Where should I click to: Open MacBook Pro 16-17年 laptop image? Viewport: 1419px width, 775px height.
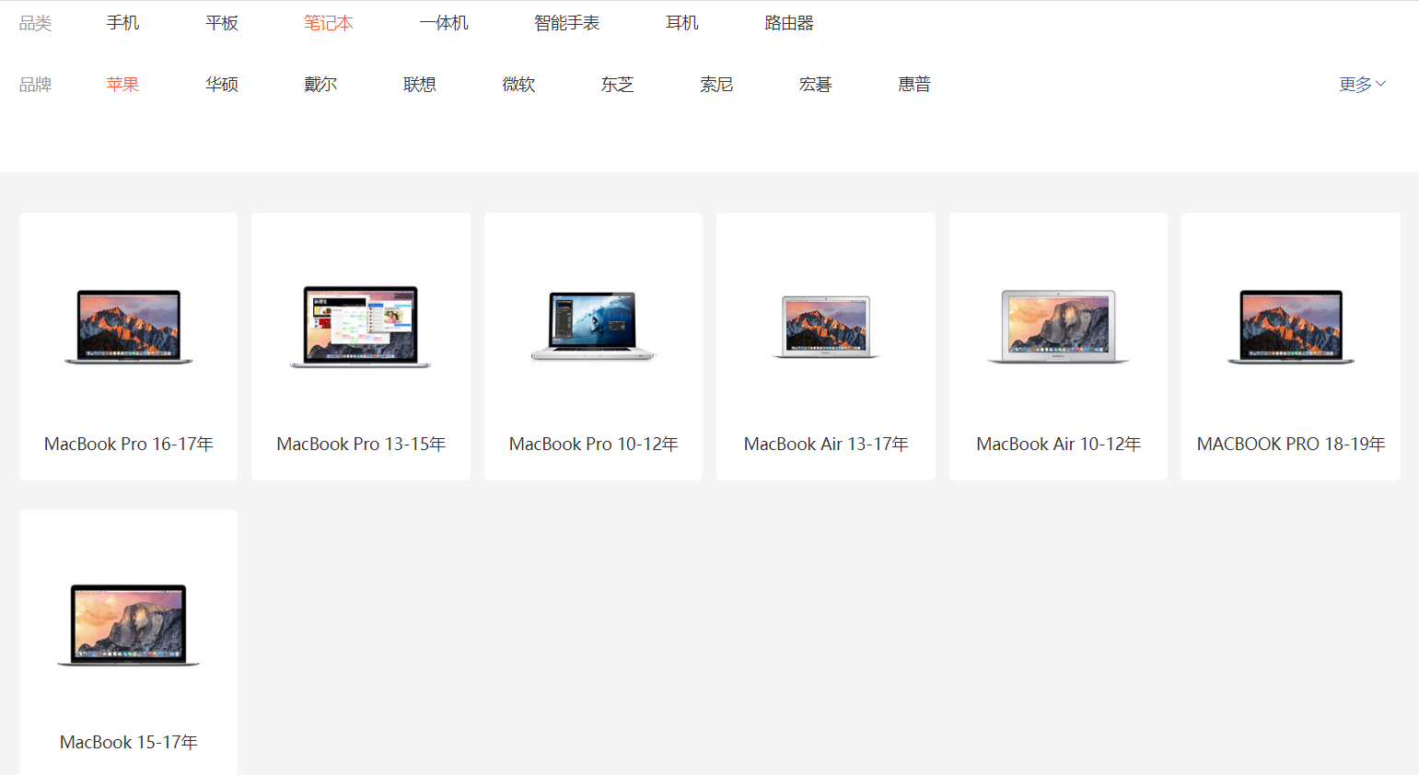(128, 327)
